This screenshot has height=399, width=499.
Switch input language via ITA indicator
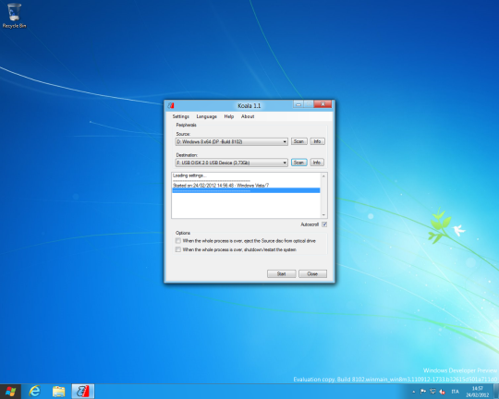[455, 392]
